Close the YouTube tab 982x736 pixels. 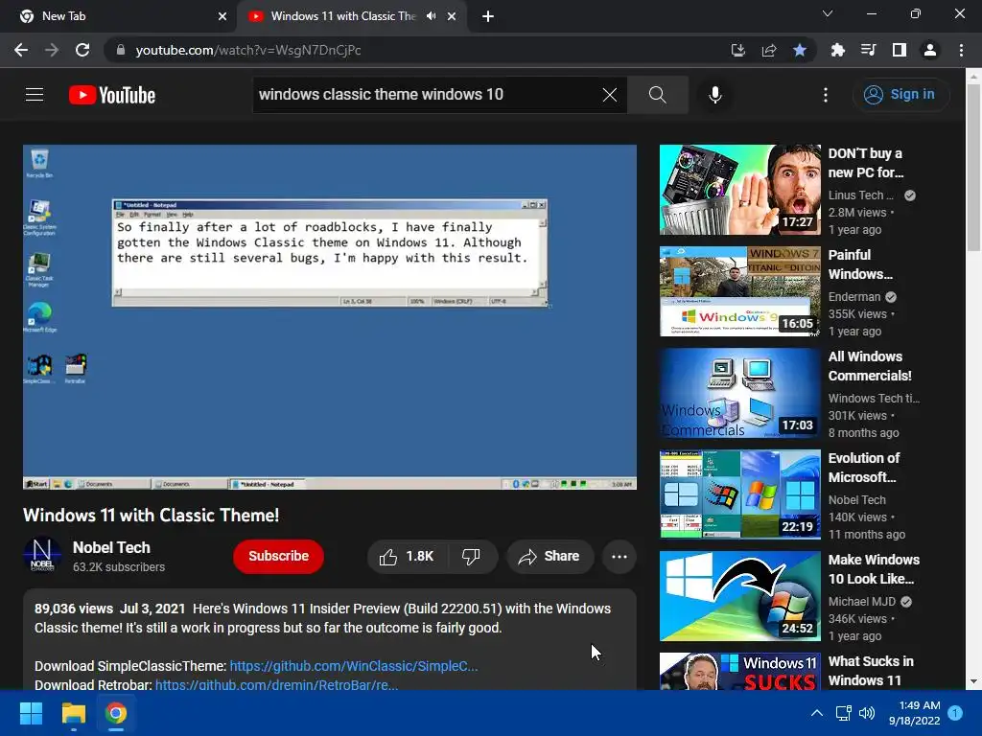[452, 16]
